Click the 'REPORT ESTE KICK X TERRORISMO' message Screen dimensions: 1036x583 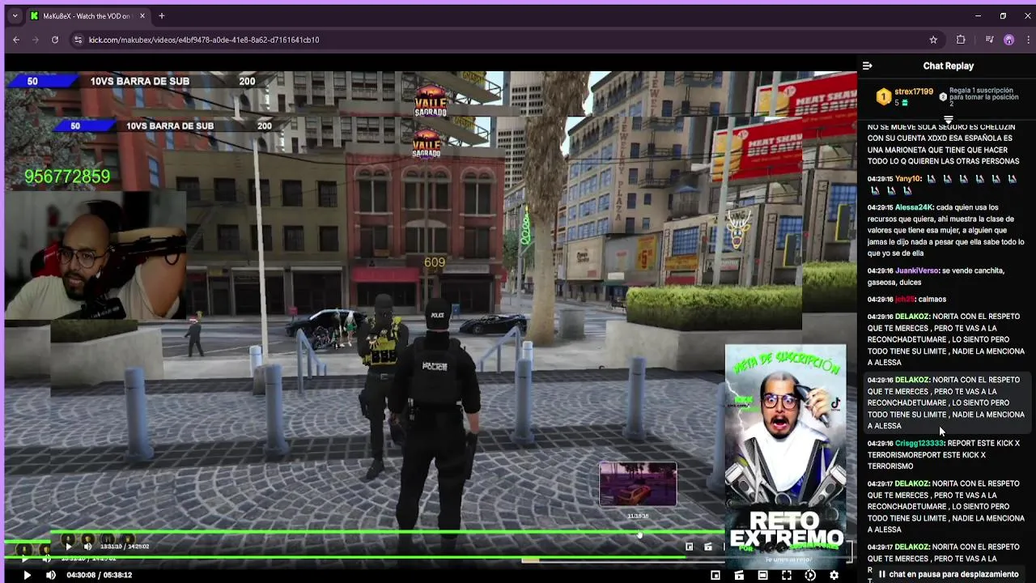944,454
